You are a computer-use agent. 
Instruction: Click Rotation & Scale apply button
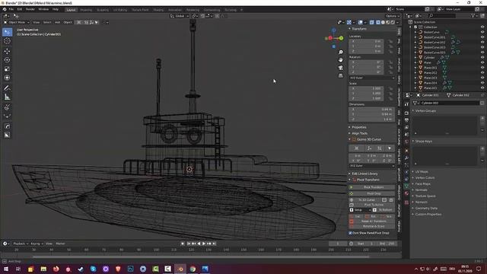point(372,227)
